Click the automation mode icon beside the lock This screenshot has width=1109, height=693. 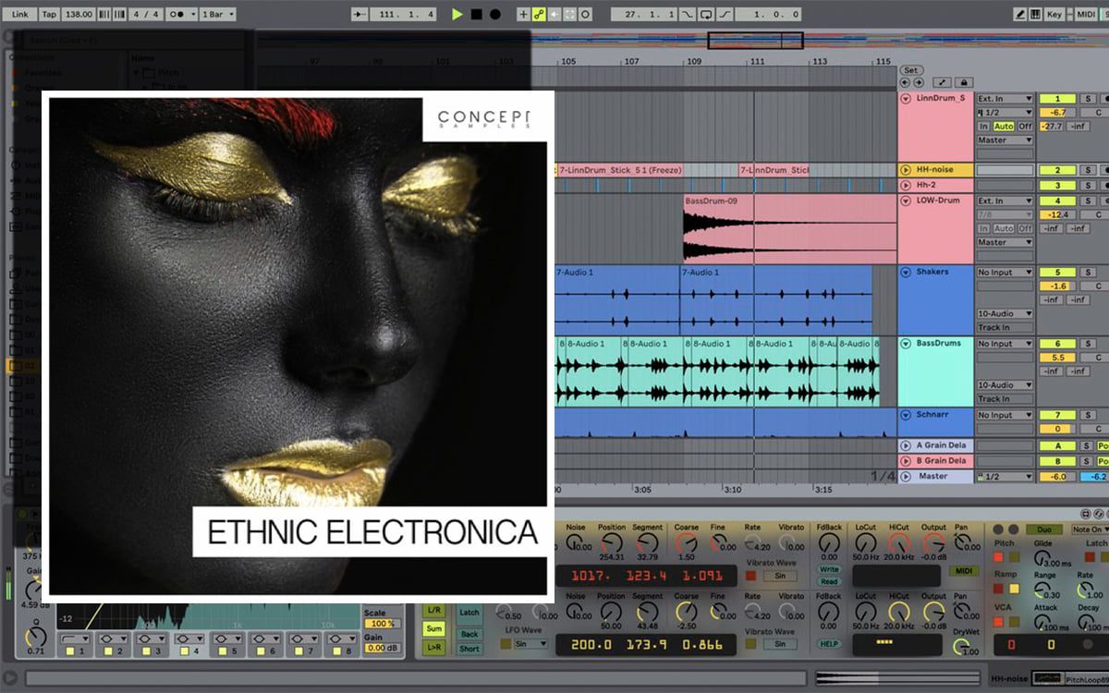[944, 82]
